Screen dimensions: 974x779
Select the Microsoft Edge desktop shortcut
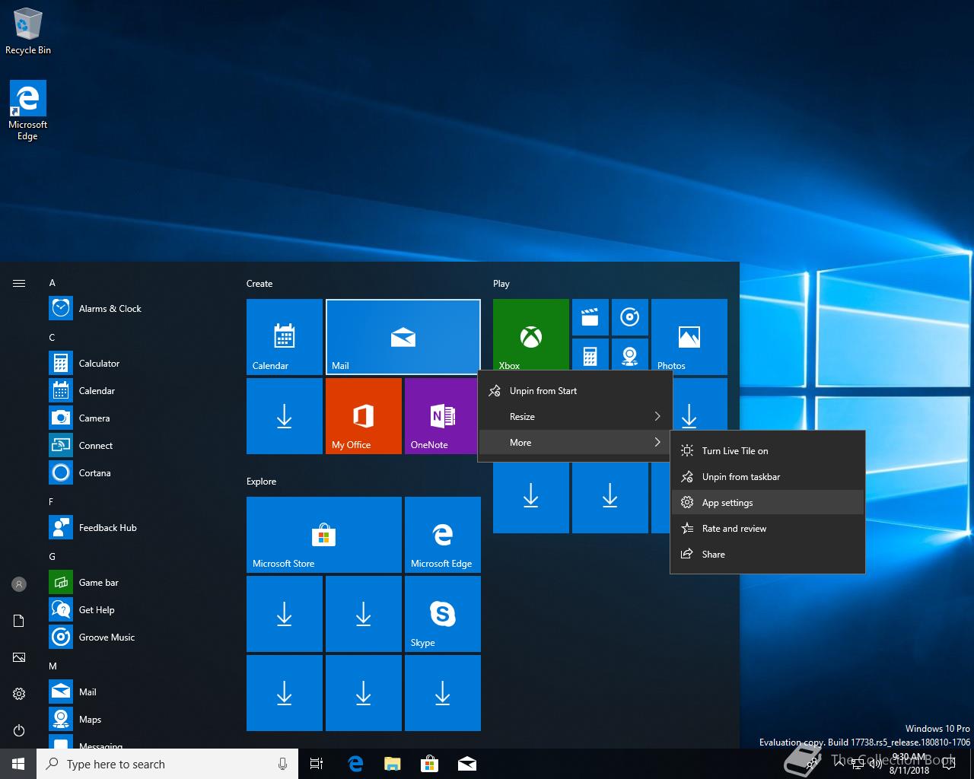[x=28, y=111]
